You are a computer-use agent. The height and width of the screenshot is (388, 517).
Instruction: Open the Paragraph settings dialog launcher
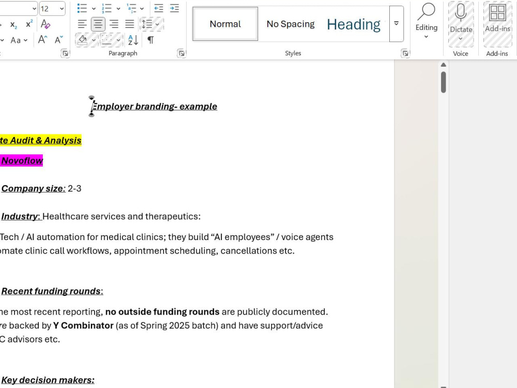pos(181,53)
